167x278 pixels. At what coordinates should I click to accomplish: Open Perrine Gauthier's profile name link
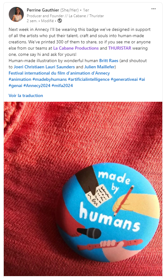pyautogui.click(x=43, y=10)
